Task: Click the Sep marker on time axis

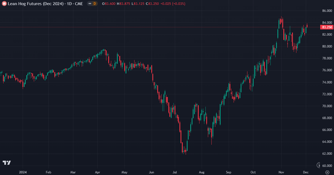Action: (x=228, y=171)
